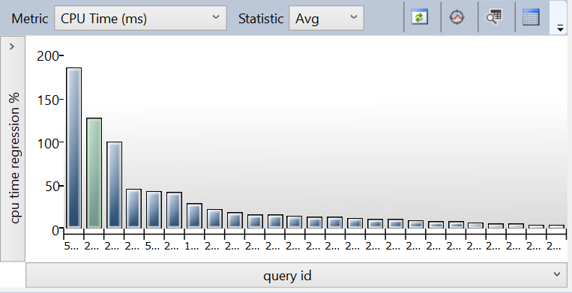Open the track query icon

pyautogui.click(x=457, y=17)
